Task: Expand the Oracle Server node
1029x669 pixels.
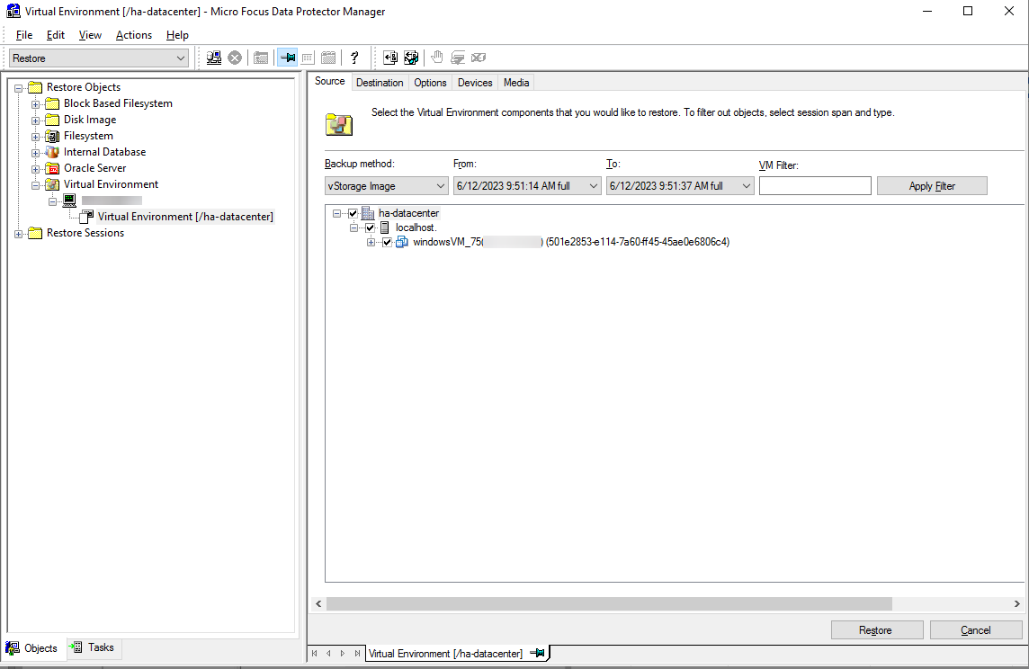Action: [35, 168]
